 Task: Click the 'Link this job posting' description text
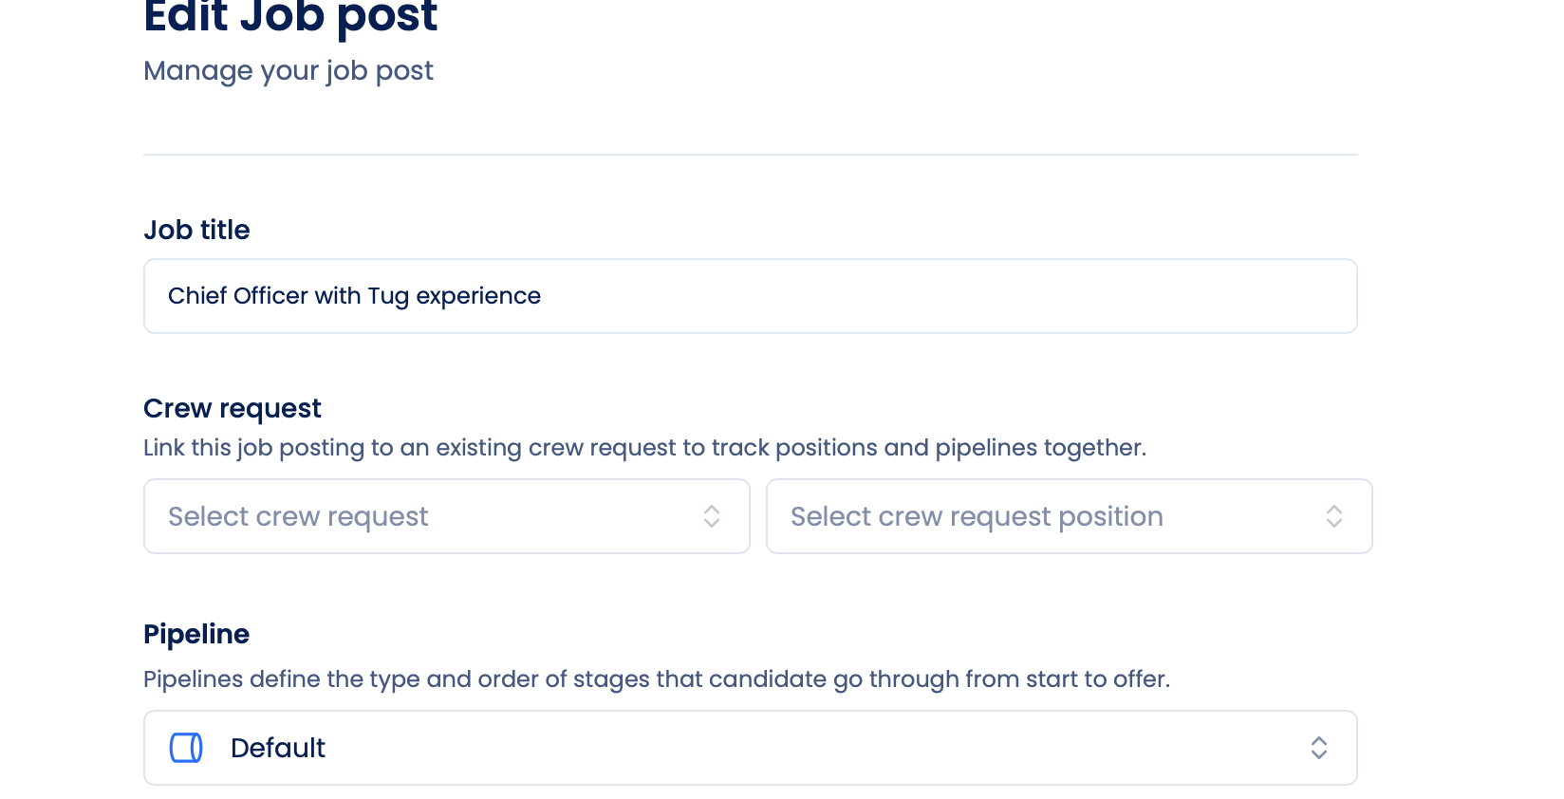pos(644,448)
